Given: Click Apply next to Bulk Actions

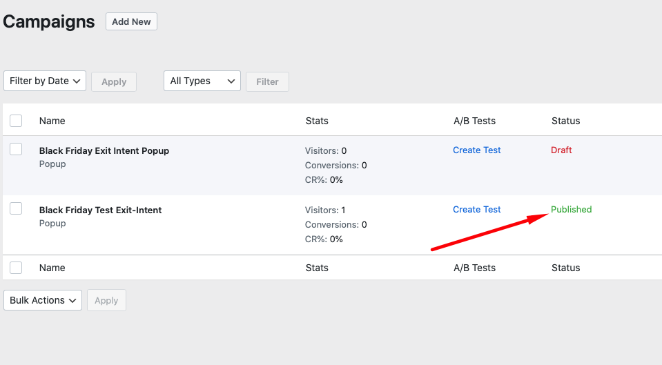Looking at the screenshot, I should pyautogui.click(x=106, y=300).
